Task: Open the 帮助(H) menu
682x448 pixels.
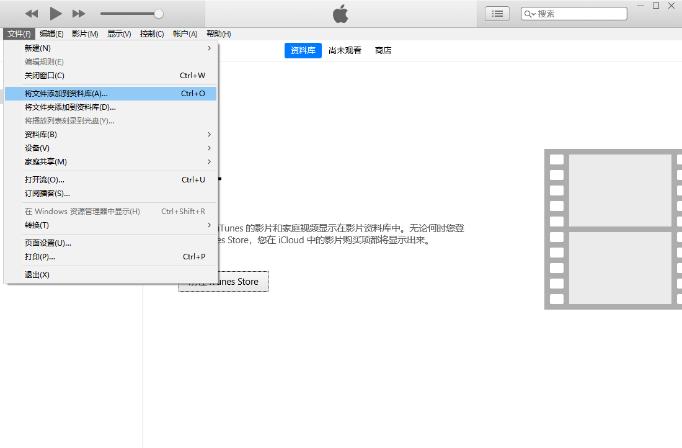Action: 218,34
